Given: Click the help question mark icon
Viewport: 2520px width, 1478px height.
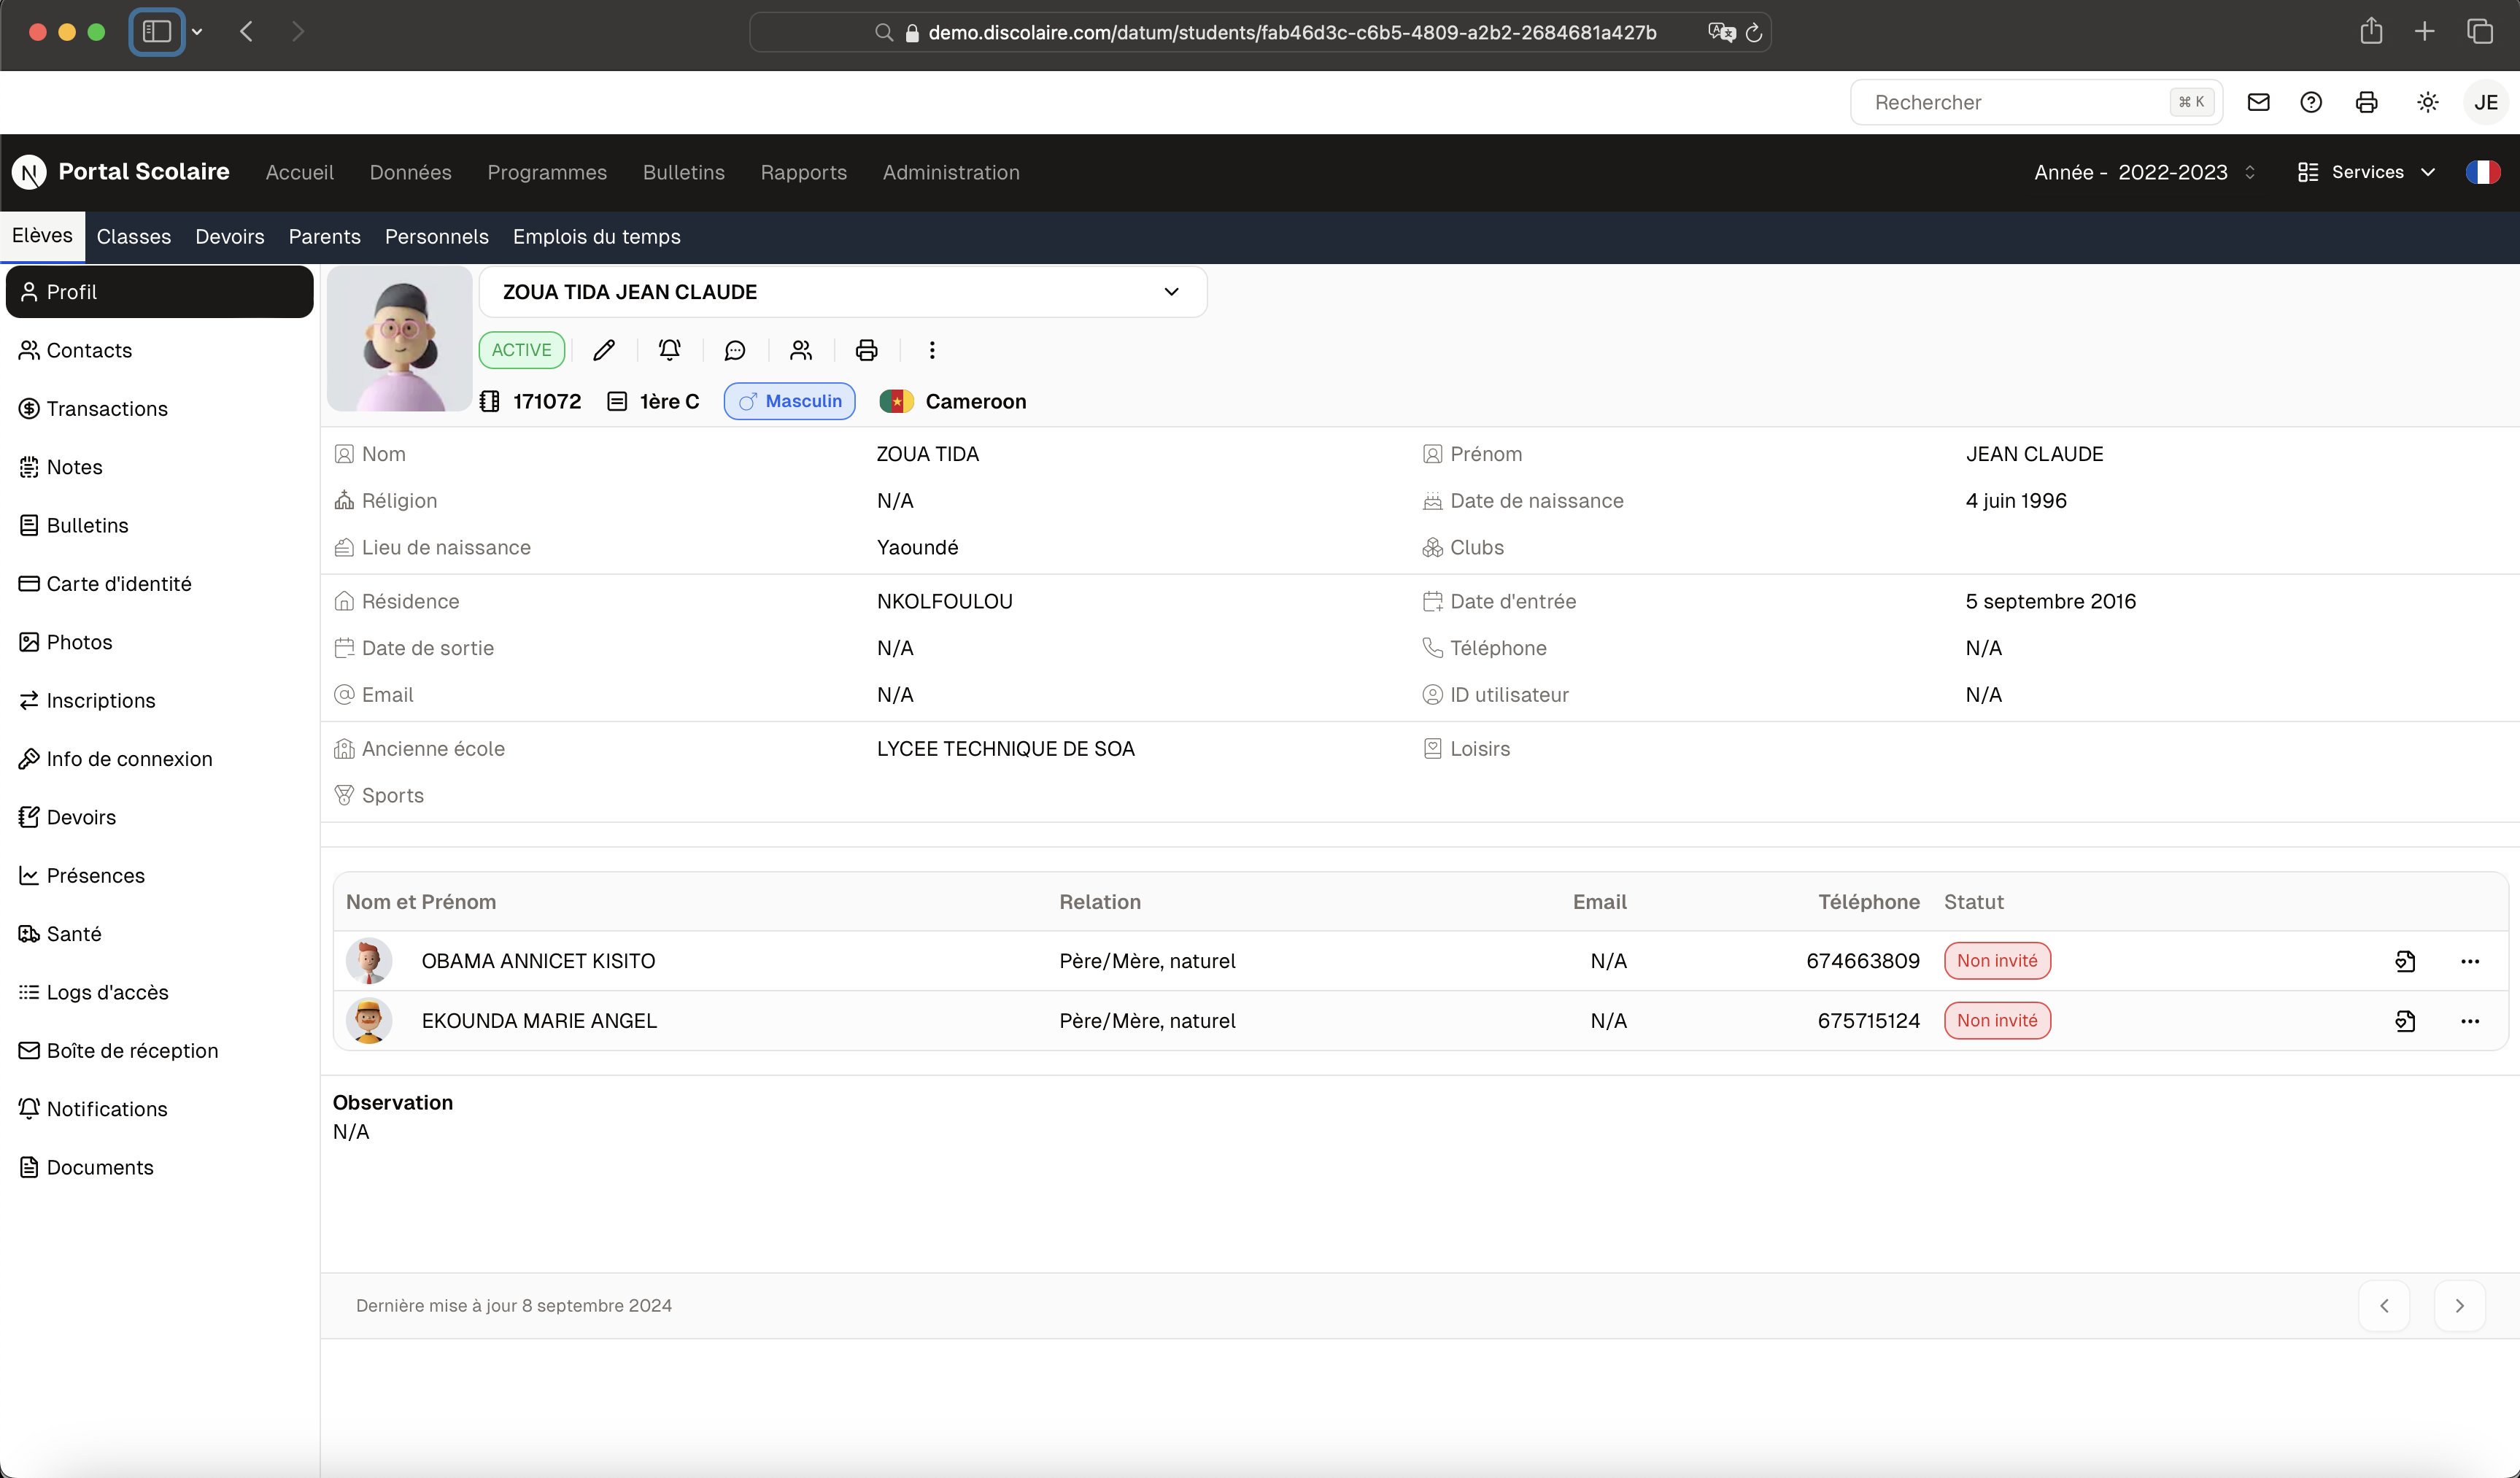Looking at the screenshot, I should click(2311, 102).
